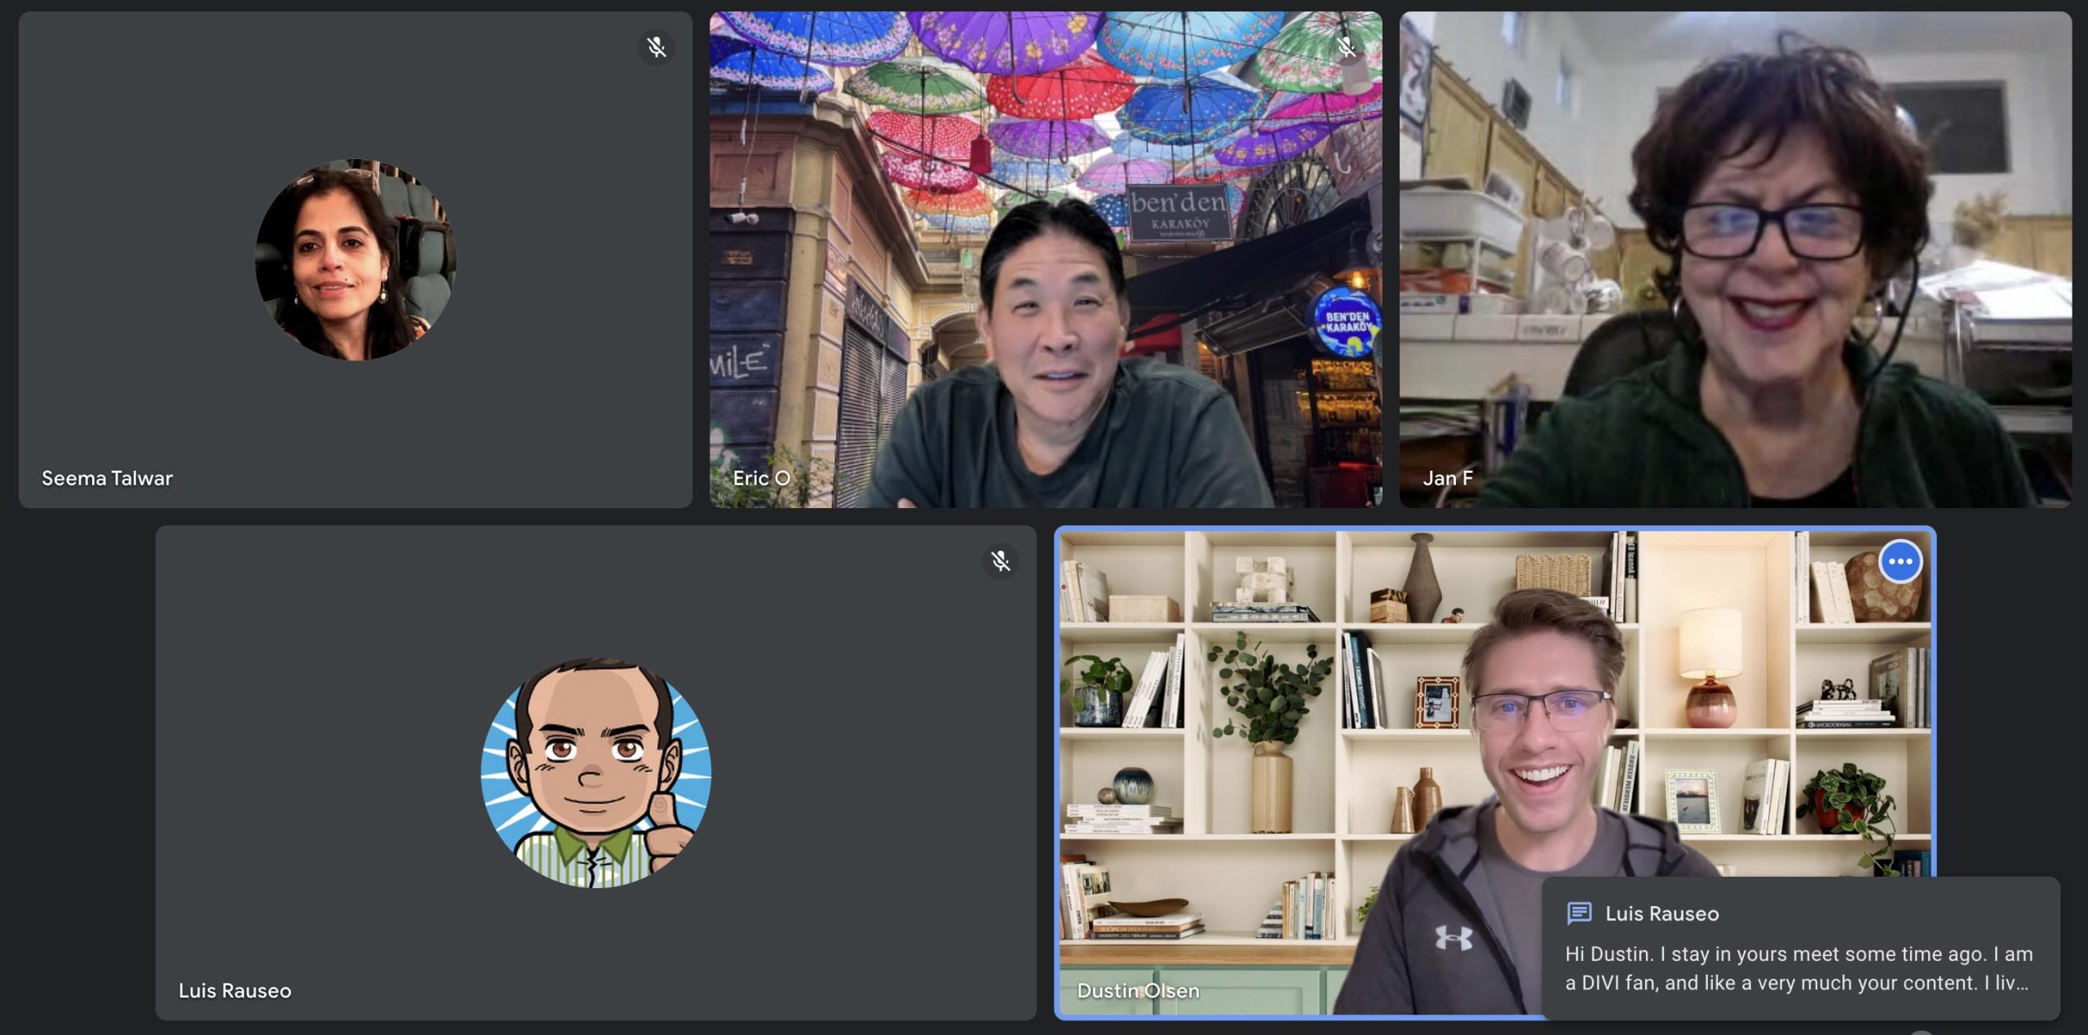Click sender name Luis Rauseo in notification

pyautogui.click(x=1661, y=913)
